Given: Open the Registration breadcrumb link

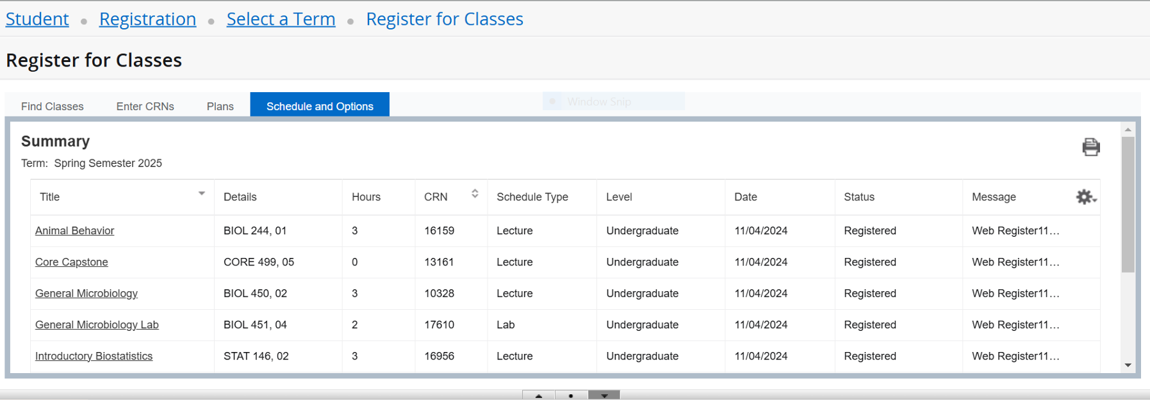Looking at the screenshot, I should click(148, 19).
